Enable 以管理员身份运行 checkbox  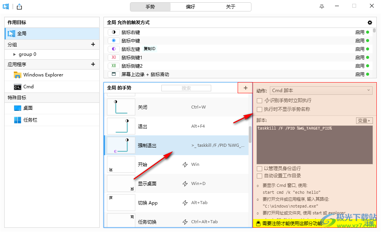259,169
